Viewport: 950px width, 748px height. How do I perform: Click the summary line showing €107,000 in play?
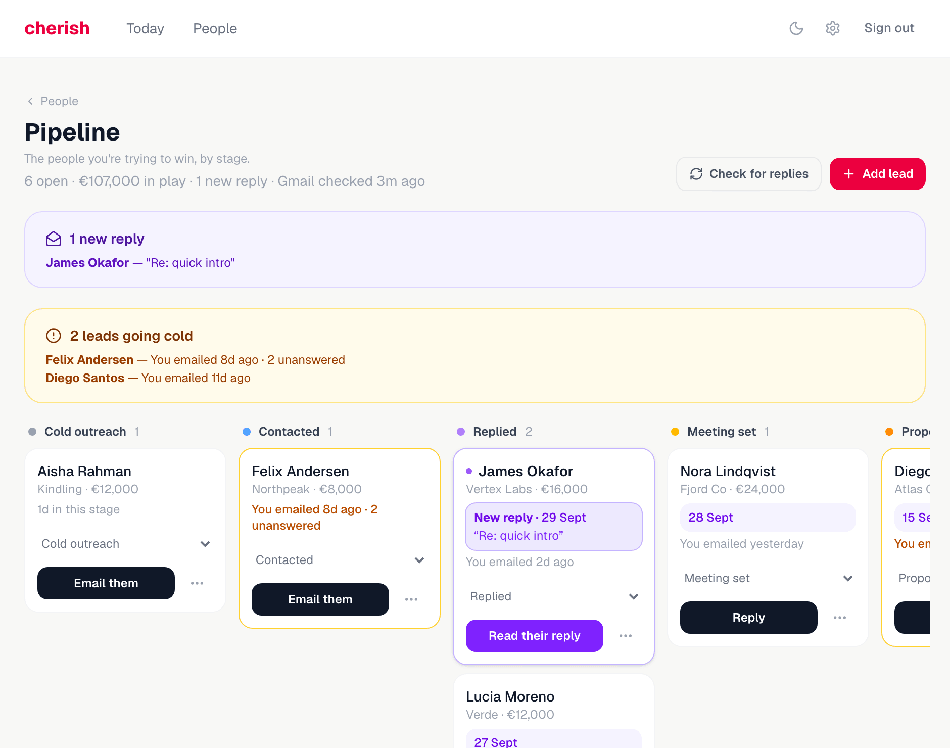(x=224, y=181)
